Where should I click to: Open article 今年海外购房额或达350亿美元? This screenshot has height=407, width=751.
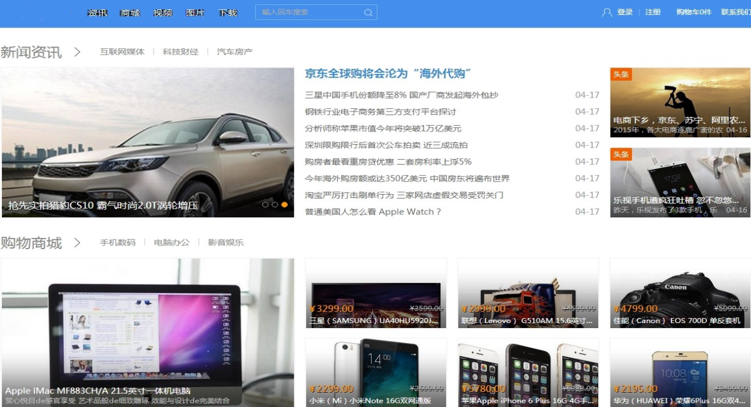click(x=407, y=178)
